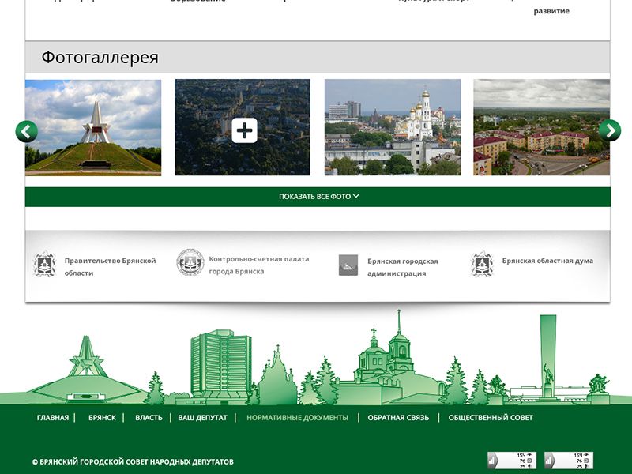Open Общественный совет footer menu item
The image size is (632, 474).
pyautogui.click(x=491, y=418)
